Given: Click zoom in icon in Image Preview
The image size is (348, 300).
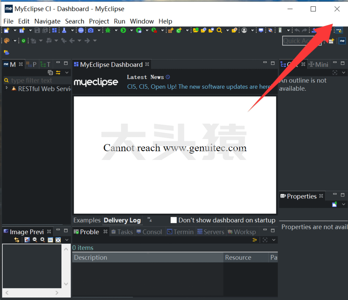Looking at the screenshot, I should click(42, 240).
